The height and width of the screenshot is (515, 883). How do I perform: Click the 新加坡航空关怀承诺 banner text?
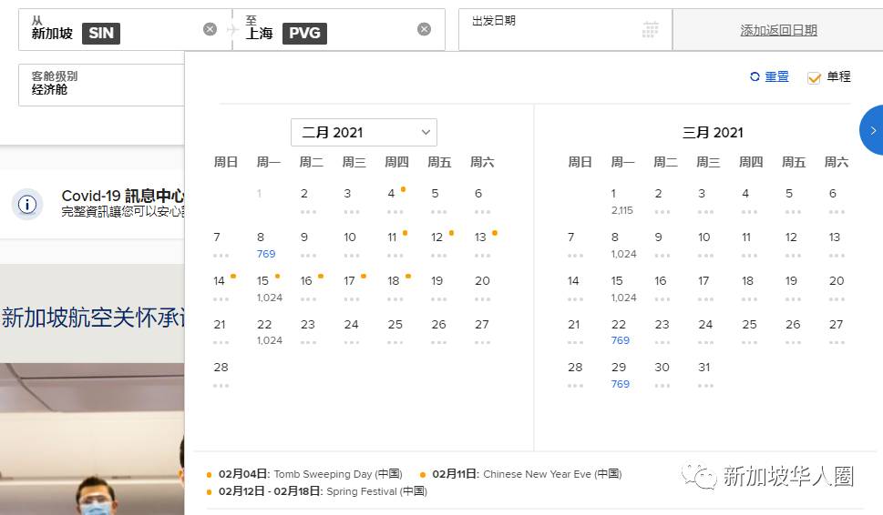tap(93, 318)
